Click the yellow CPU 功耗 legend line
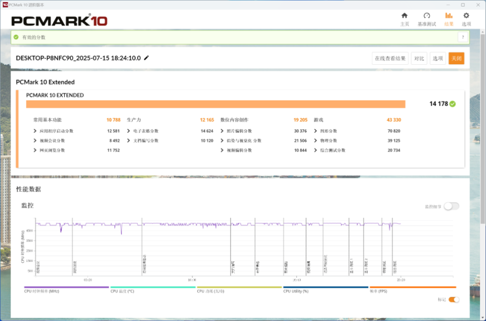The height and width of the screenshot is (321, 486). coord(239,287)
